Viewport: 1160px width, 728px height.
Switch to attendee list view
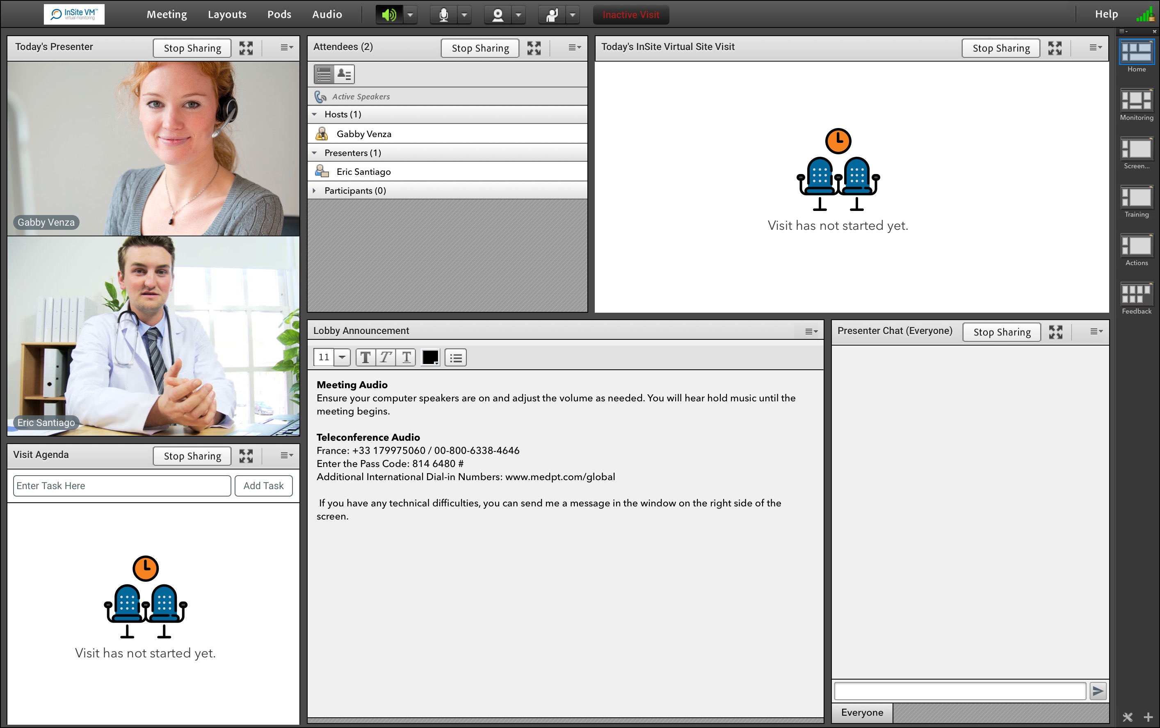click(x=324, y=74)
